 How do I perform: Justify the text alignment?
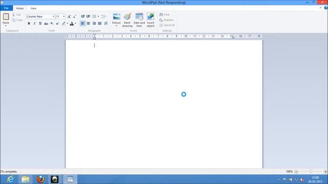coord(100,24)
